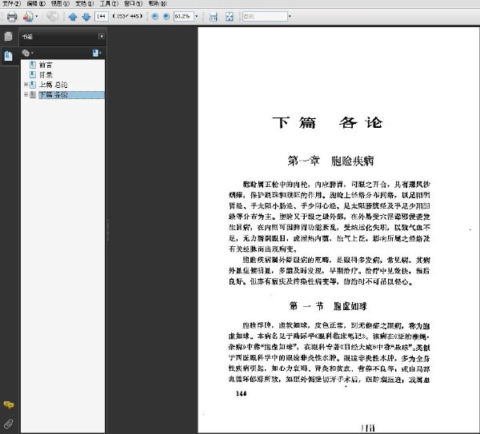Viewport: 480px width, 434px height.
Task: Collapse the bookmarks panel with arrow button
Action: click(x=101, y=37)
